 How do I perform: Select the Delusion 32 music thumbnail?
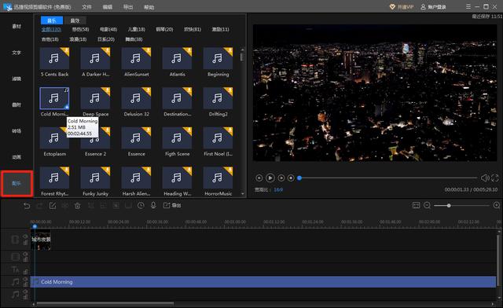tap(136, 98)
